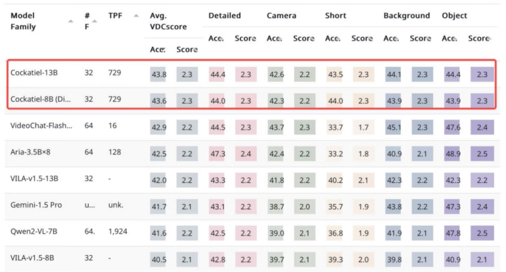This screenshot has width=506, height=272.
Task: Select the VILA-v1.5-8B model row
Action: pos(252,258)
